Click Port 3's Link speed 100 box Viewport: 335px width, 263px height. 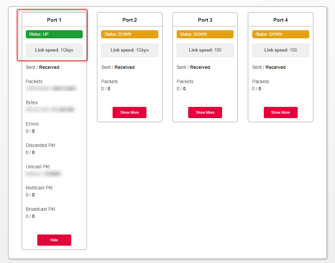pos(205,50)
